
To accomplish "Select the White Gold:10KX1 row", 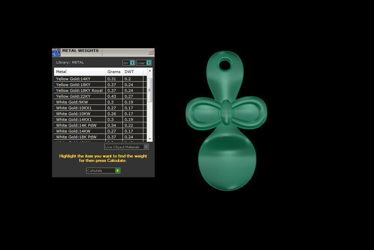I will [100, 108].
